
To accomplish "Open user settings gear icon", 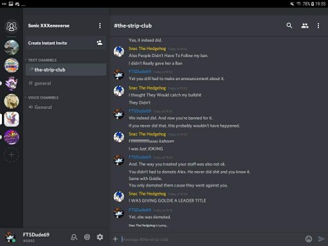I will [100, 237].
